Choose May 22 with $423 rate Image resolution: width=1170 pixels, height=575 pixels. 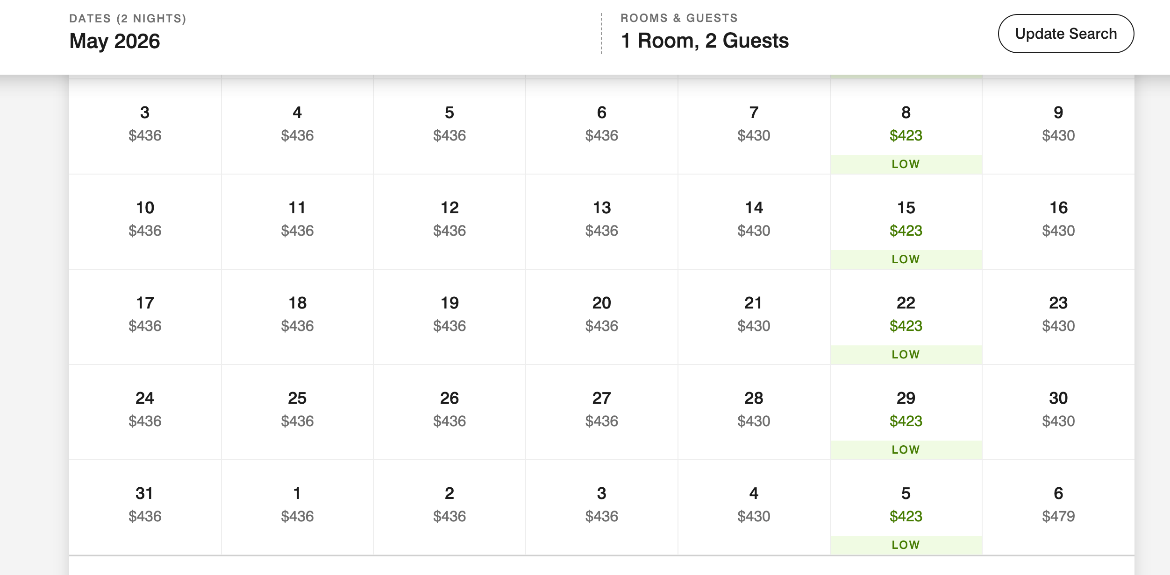pos(906,317)
